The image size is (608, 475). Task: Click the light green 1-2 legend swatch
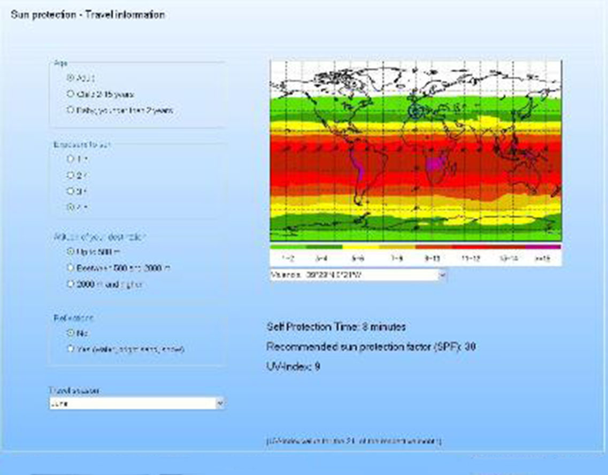coord(288,247)
